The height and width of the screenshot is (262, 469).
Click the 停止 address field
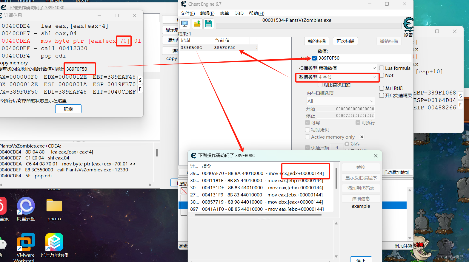coord(345,116)
